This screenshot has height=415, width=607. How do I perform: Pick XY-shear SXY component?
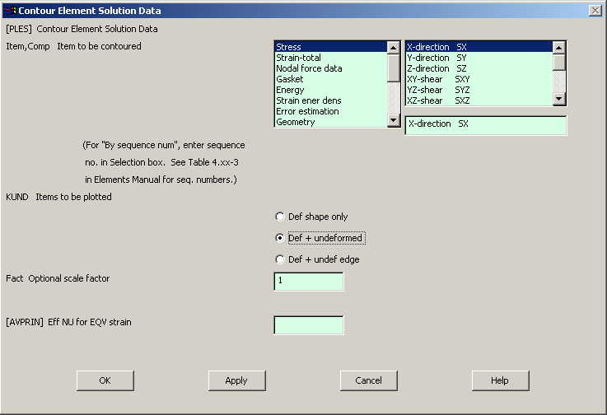coord(479,79)
